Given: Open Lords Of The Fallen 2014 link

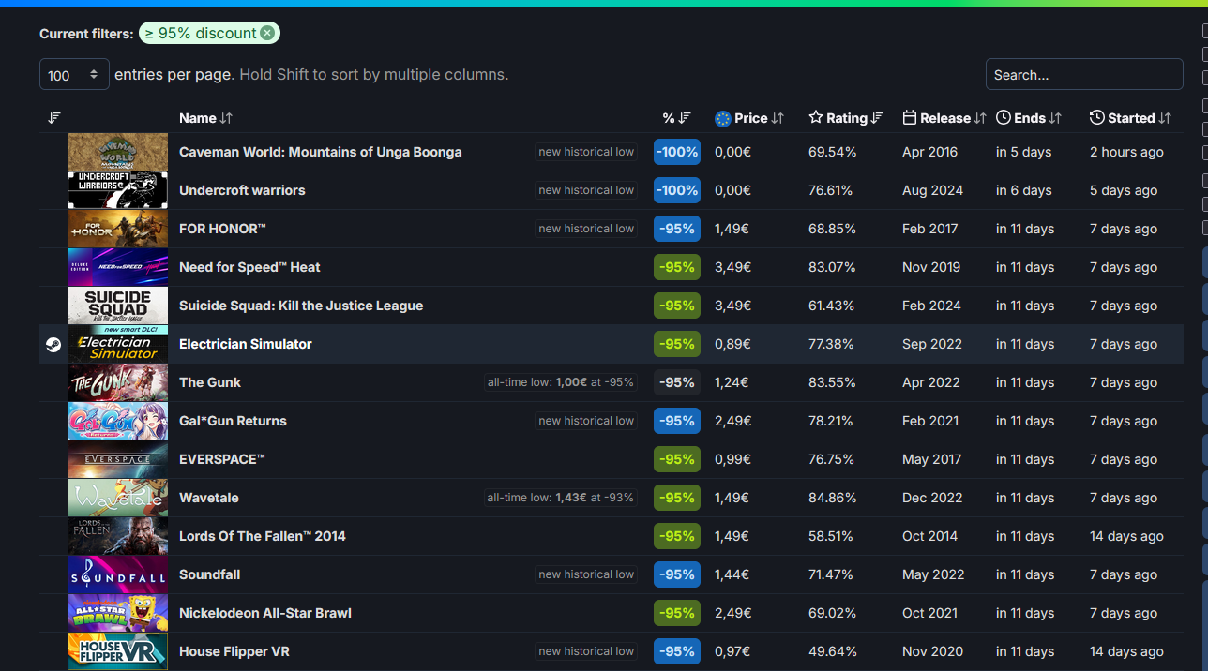Looking at the screenshot, I should point(263,536).
